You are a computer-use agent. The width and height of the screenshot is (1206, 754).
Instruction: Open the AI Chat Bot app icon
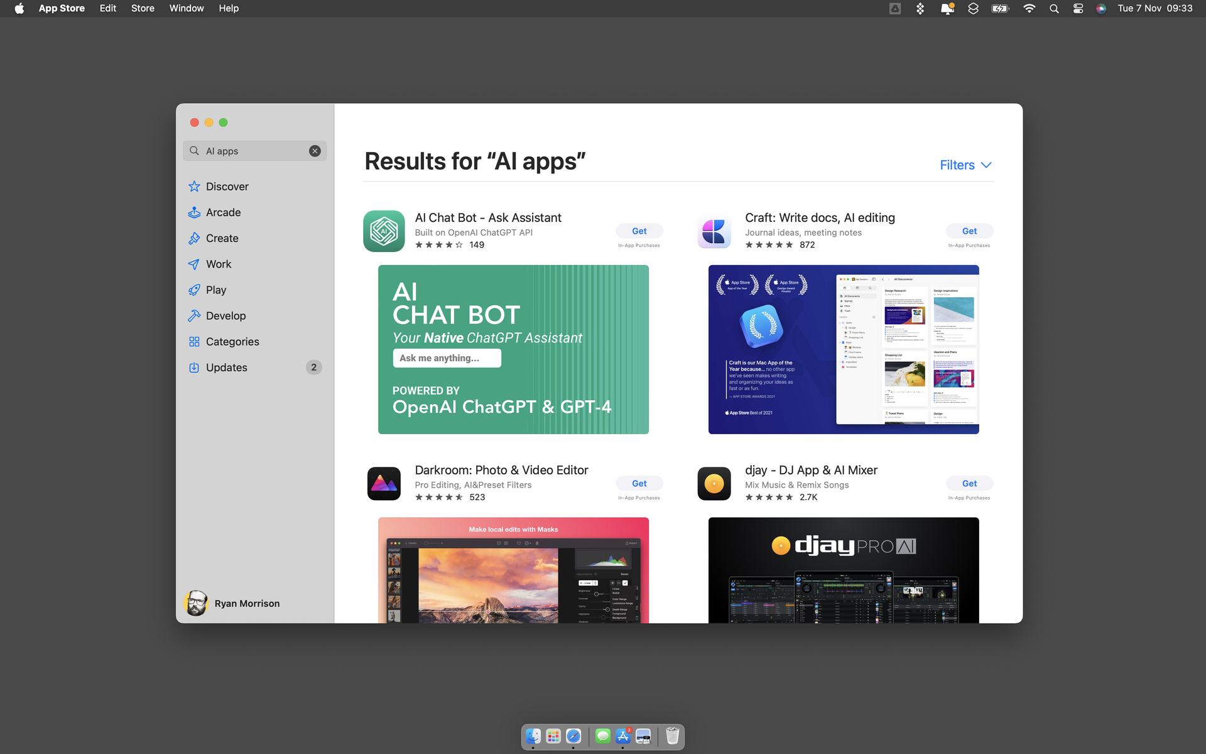[x=384, y=231]
